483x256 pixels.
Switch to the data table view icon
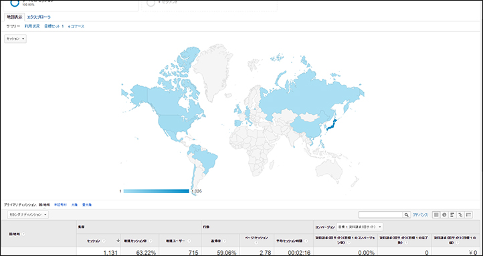point(436,215)
